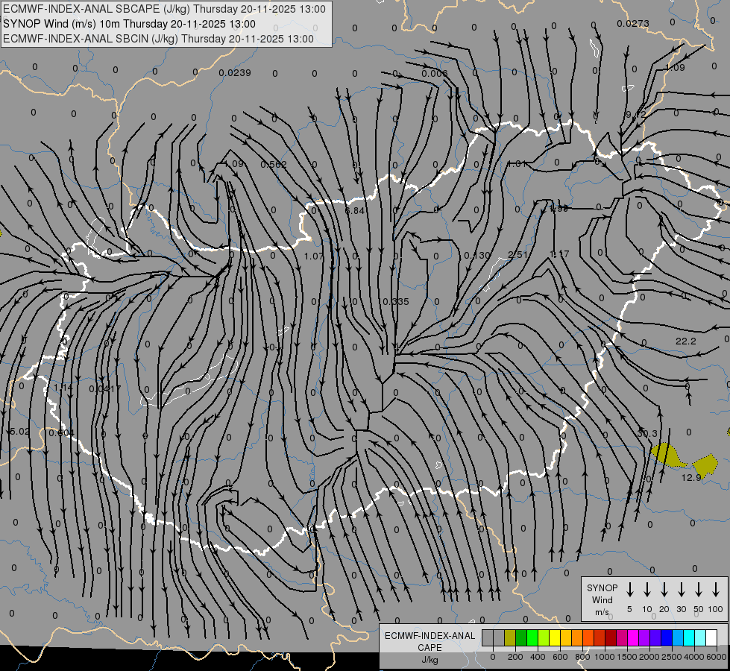Click the SBCAPE title line in header
Image resolution: width=730 pixels, height=671 pixels.
click(x=164, y=9)
